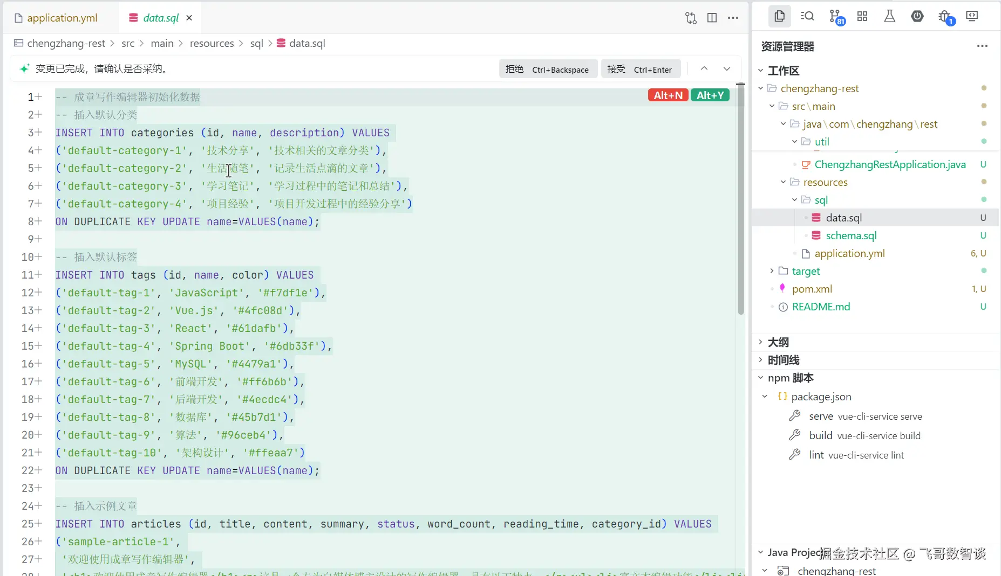The width and height of the screenshot is (1001, 576).
Task: Click java\com\chengzhang\rest folder in tree
Action: (x=870, y=124)
